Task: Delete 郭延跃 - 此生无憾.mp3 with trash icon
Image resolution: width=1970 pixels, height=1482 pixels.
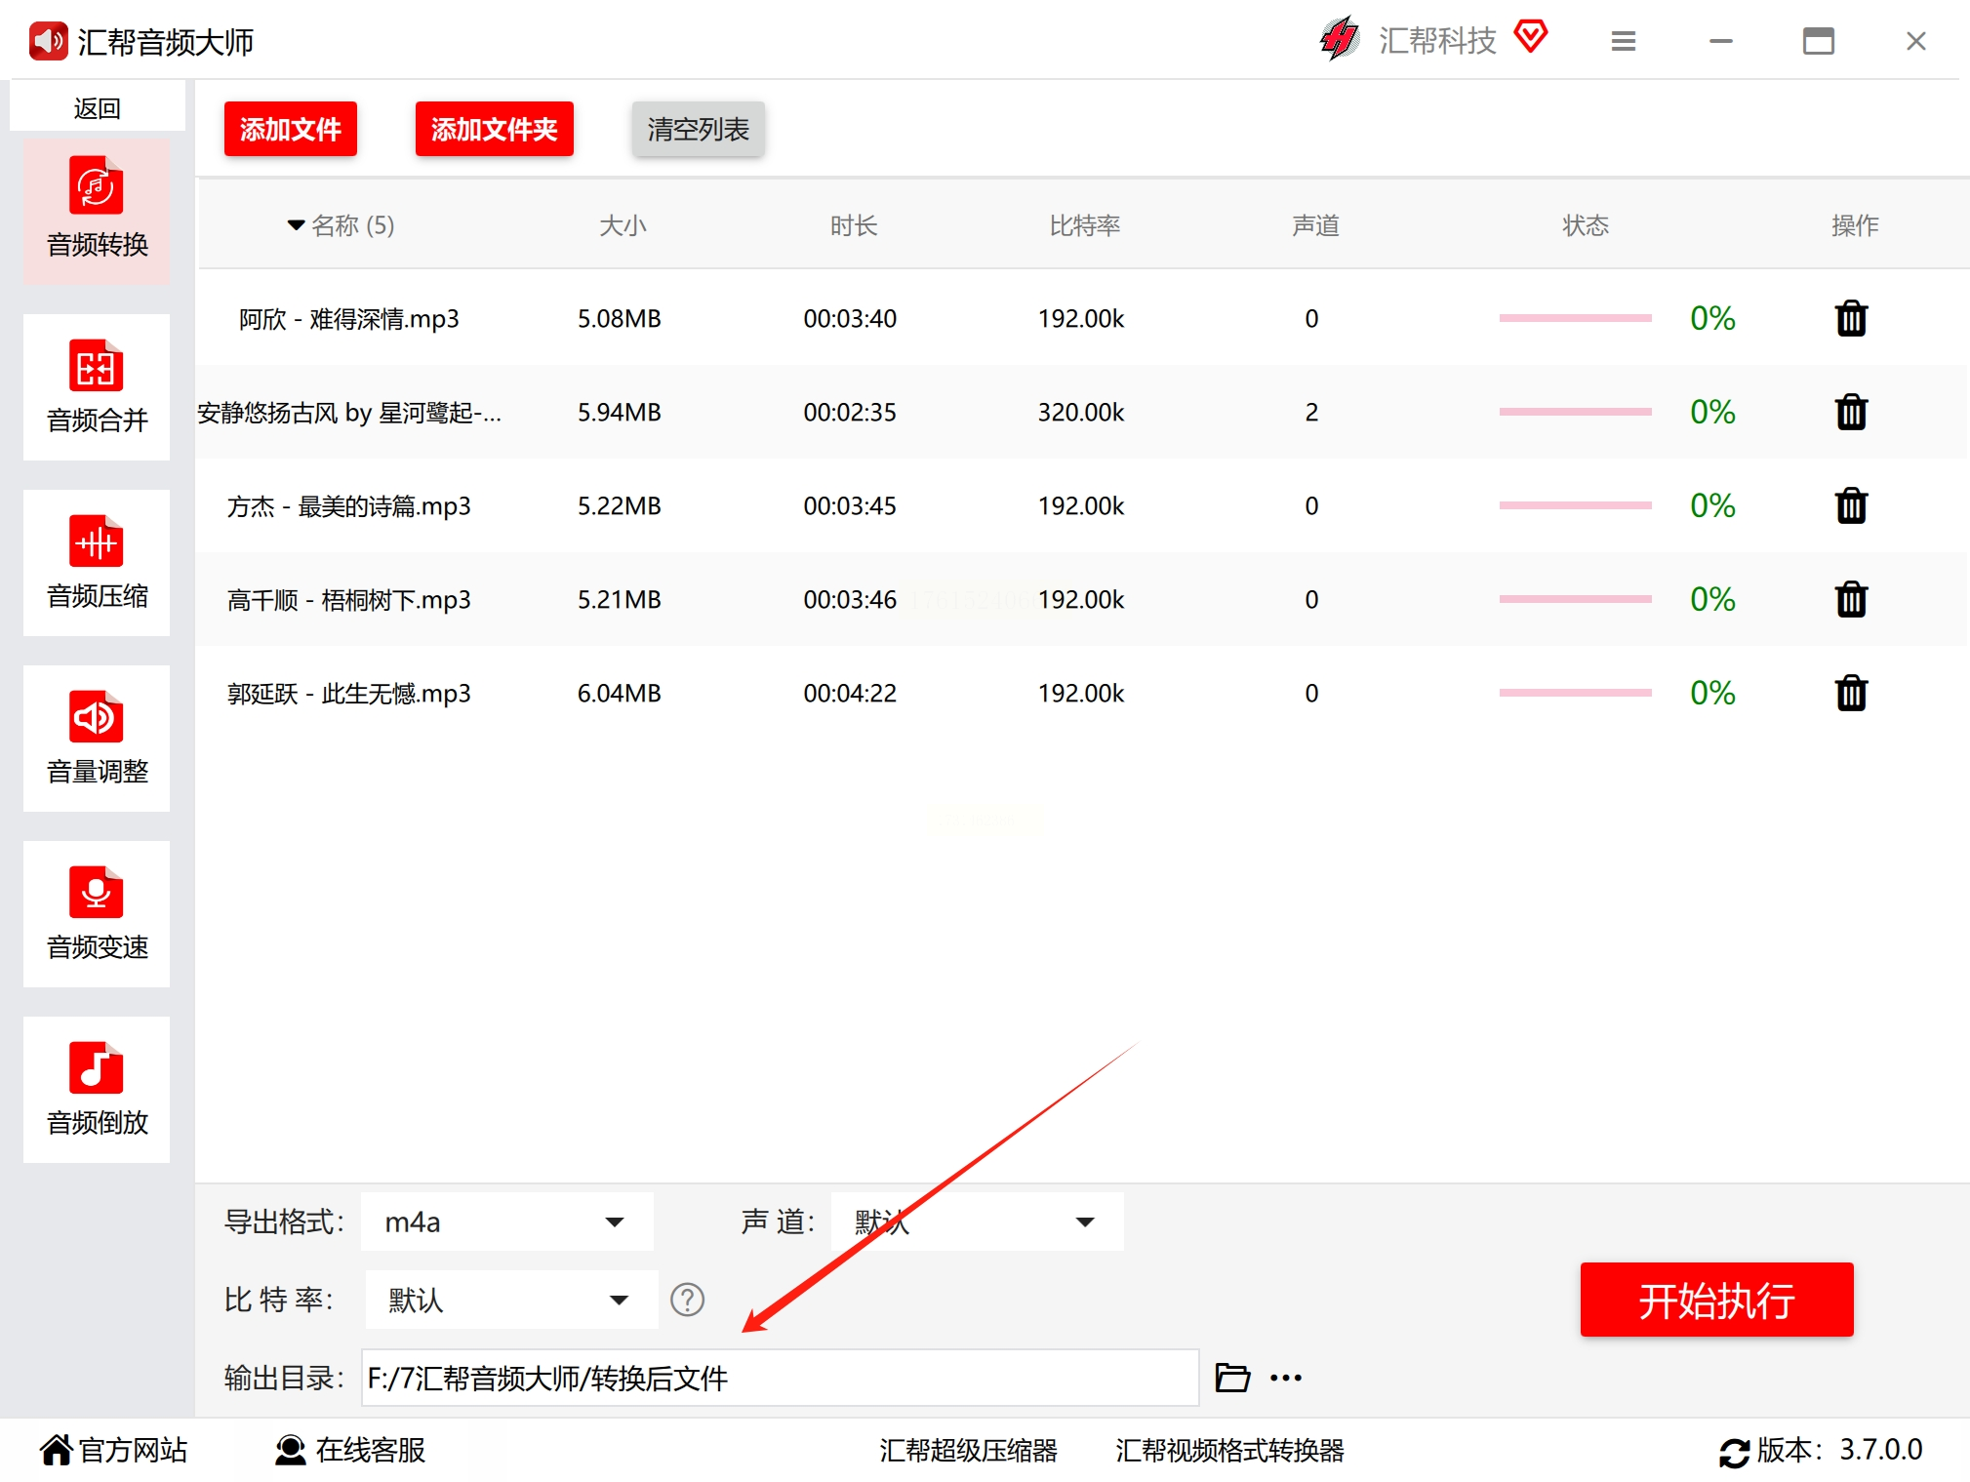Action: tap(1850, 694)
